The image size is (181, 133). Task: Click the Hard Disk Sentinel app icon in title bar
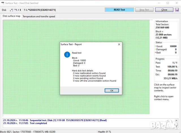point(3,3)
